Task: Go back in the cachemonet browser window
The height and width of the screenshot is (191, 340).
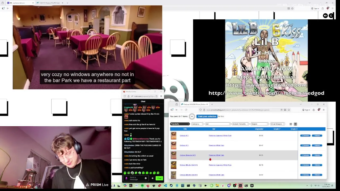Action: (x=8, y=8)
